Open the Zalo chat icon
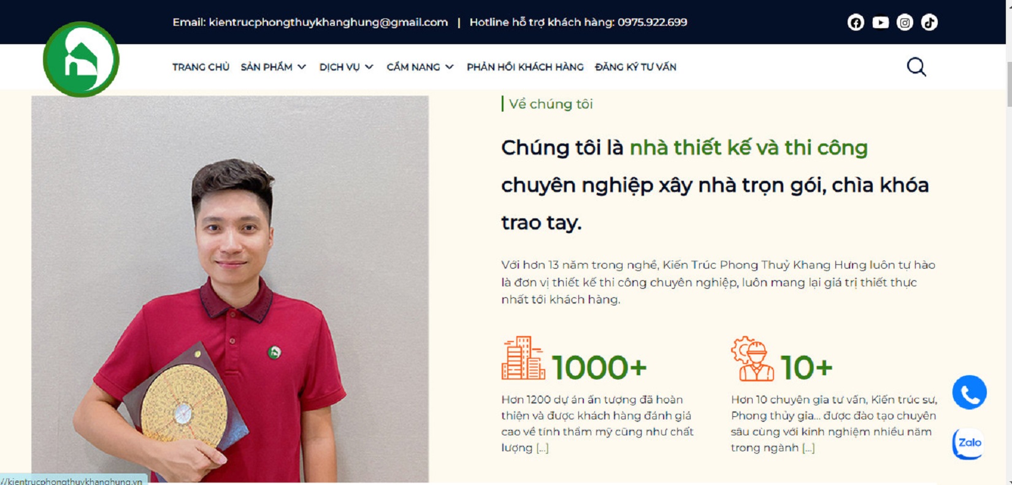 click(968, 443)
